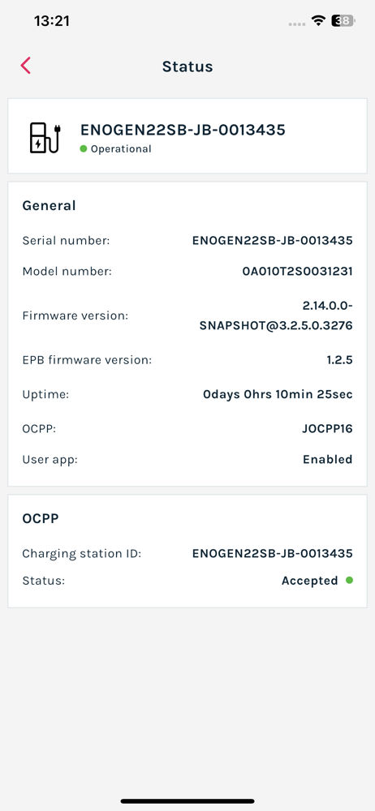The height and width of the screenshot is (811, 375).
Task: Tap the JOCPP16 value in General
Action: tap(327, 429)
